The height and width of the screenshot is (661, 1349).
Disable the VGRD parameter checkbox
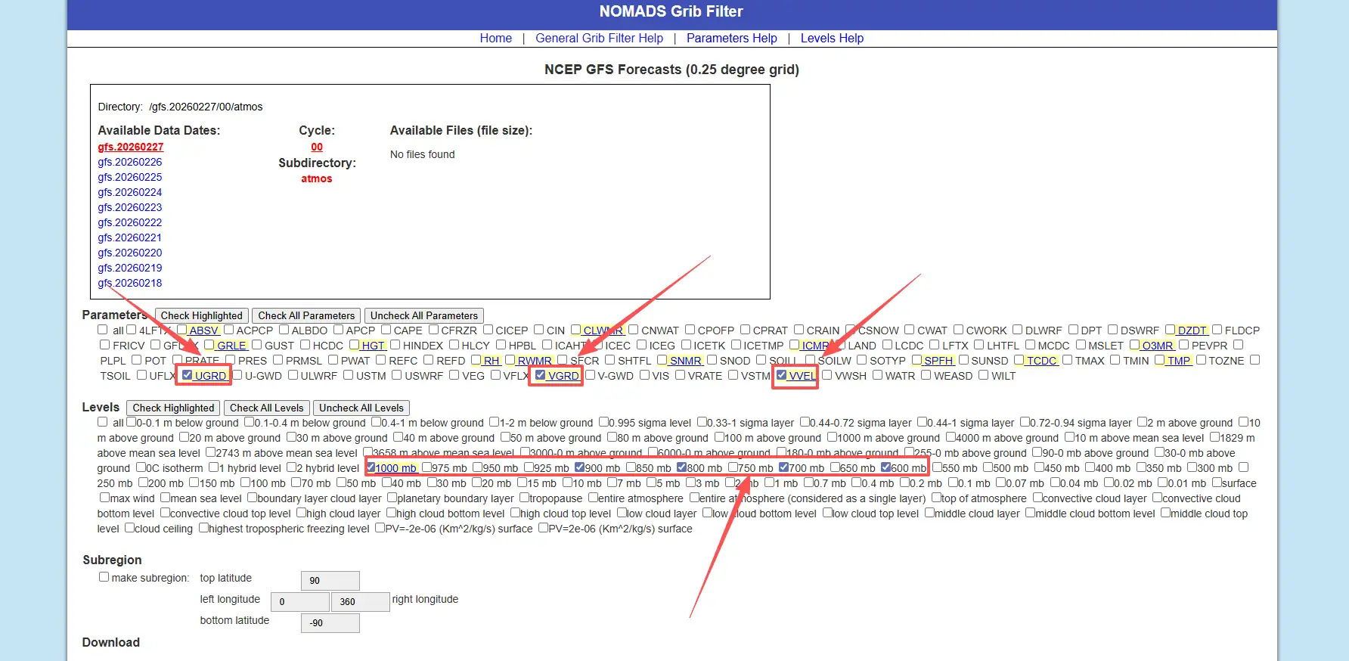coord(541,375)
